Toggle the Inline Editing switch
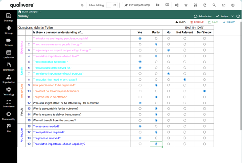 [x=111, y=5]
